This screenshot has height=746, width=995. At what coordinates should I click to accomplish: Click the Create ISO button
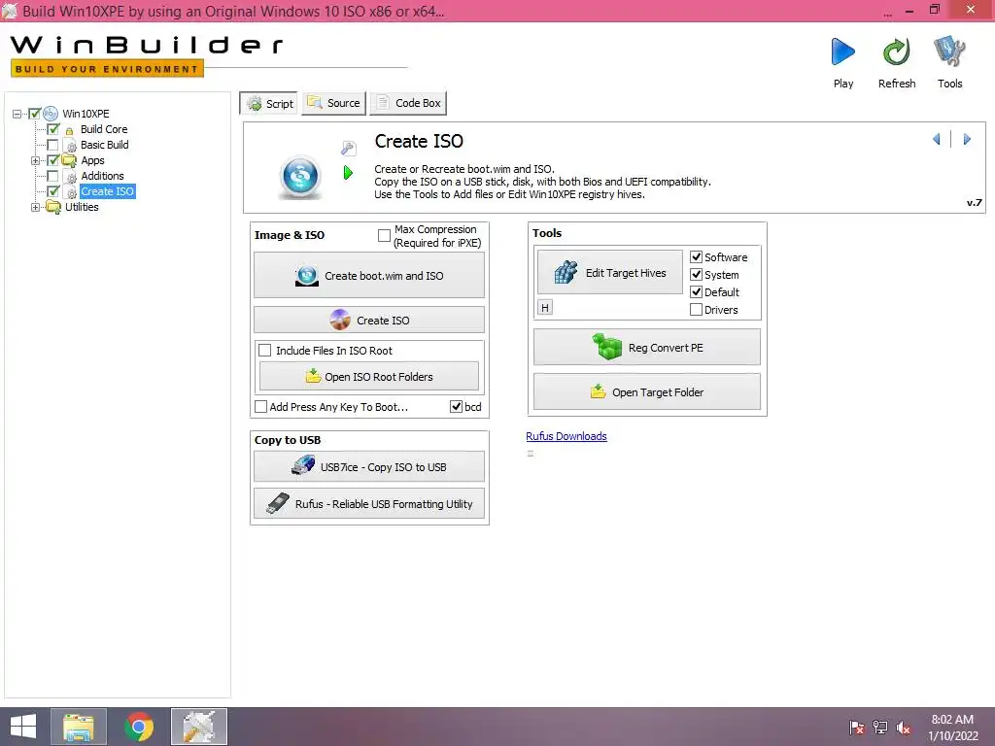point(369,320)
